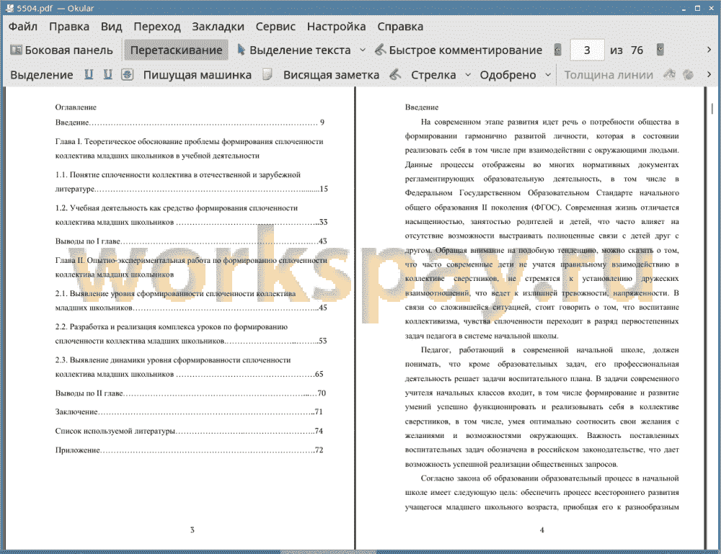Click the 'Выводы по II главе' contents entry
This screenshot has height=554, width=721.
[x=190, y=393]
